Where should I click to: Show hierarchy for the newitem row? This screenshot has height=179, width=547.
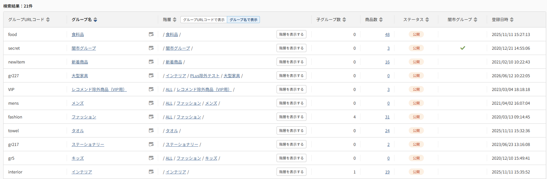click(291, 62)
